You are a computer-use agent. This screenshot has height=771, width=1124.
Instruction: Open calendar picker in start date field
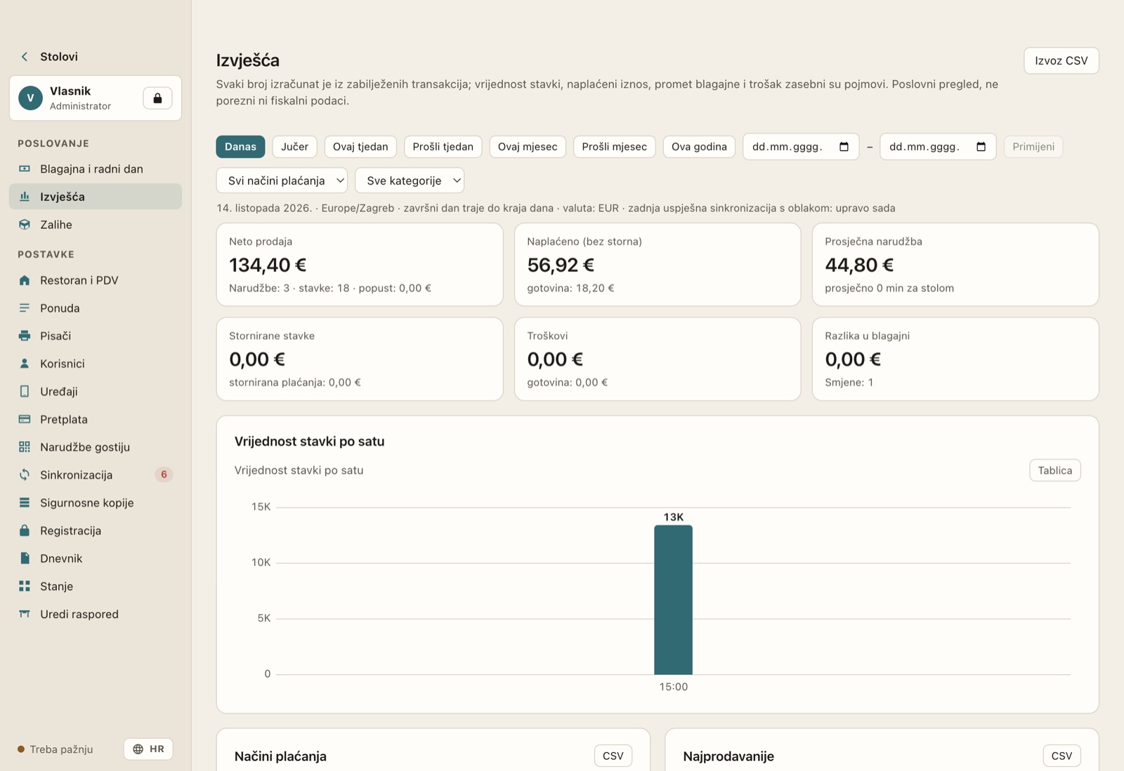(x=844, y=147)
